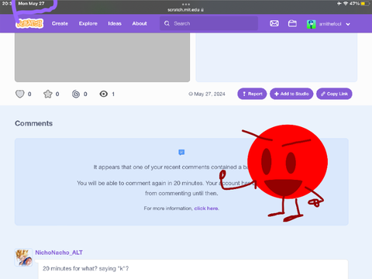Open the user avatar in navbar

point(312,24)
